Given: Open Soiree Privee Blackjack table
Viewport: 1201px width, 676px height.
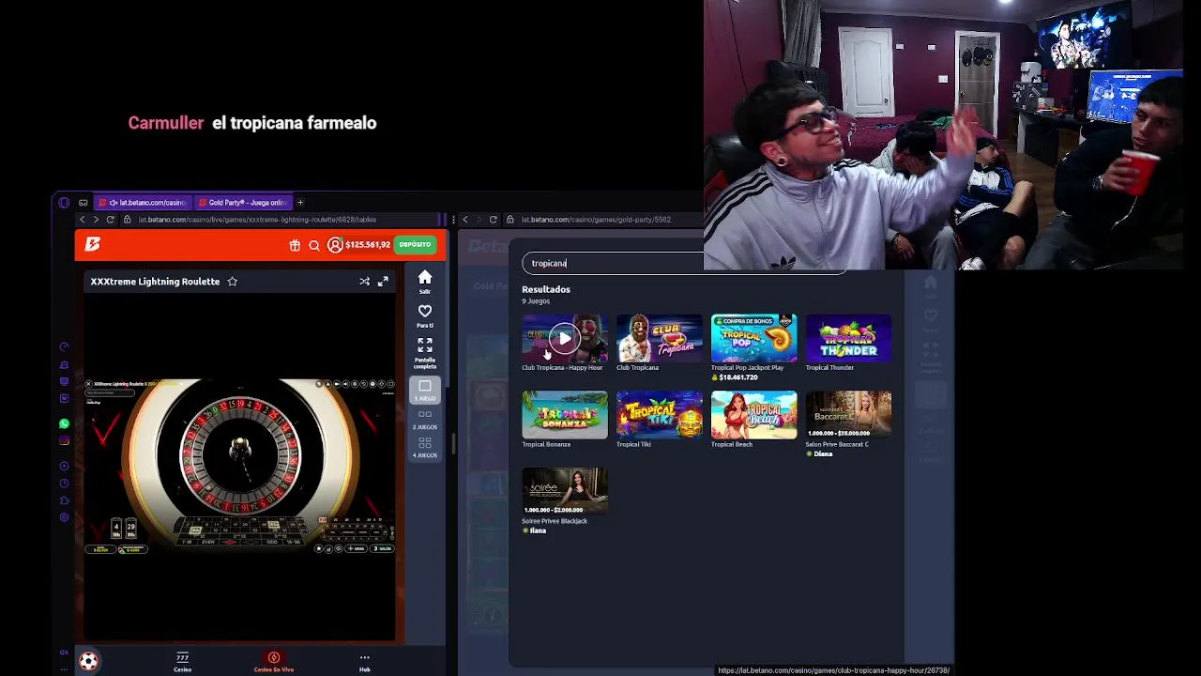Looking at the screenshot, I should click(564, 492).
